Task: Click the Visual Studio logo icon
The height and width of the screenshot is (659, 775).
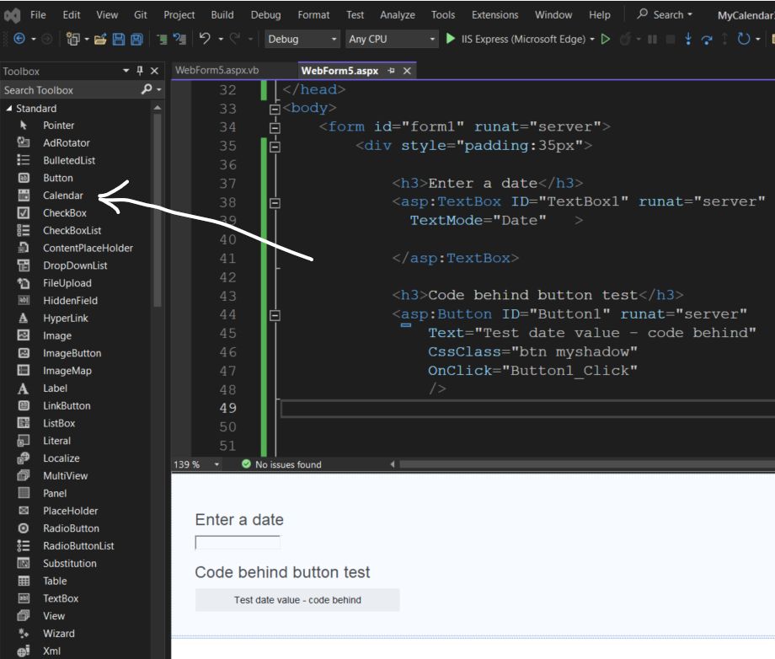Action: coord(12,15)
